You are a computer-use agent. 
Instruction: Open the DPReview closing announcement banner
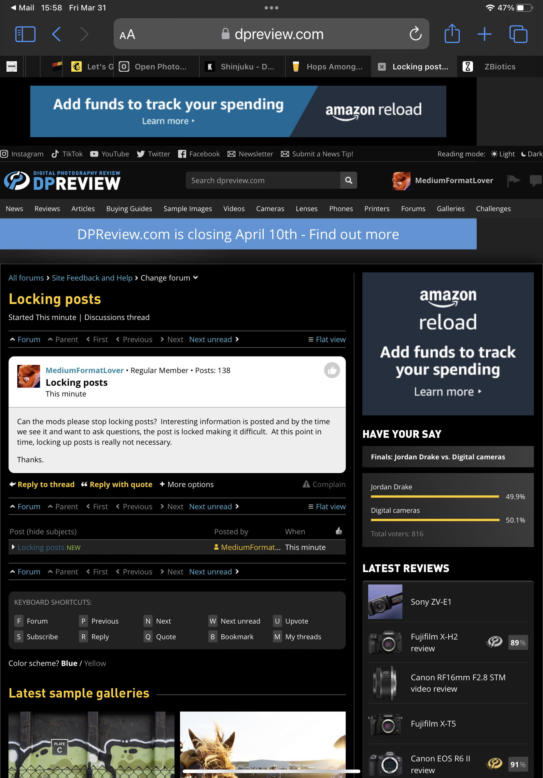coord(238,235)
